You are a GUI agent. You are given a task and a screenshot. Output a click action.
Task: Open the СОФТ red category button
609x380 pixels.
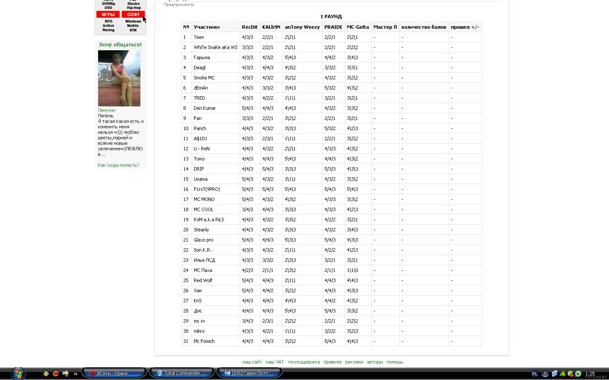[x=133, y=14]
